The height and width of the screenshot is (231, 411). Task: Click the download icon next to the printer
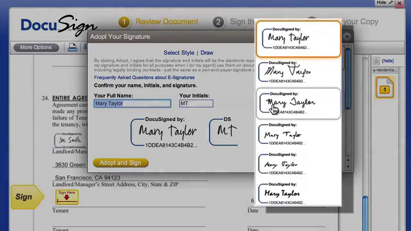[85, 47]
